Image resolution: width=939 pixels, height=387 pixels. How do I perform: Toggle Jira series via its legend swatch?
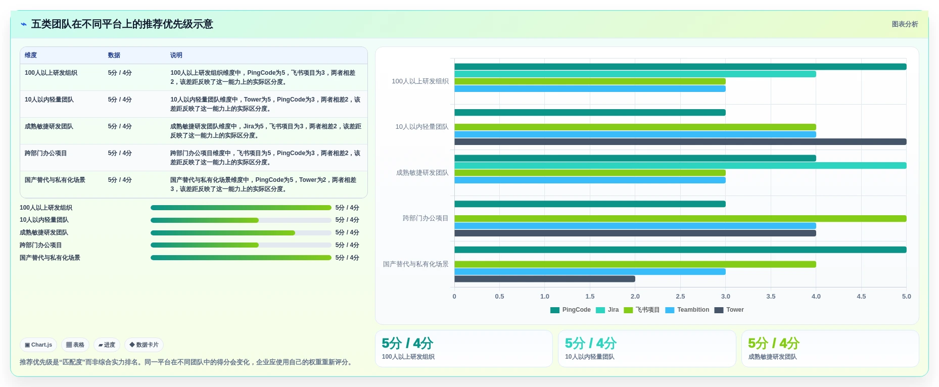[600, 310]
